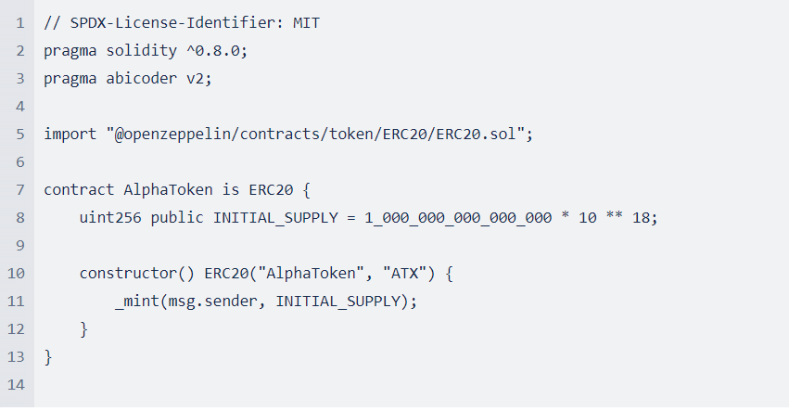The image size is (789, 411).
Task: Click the 1_000_000_000_000_000 number literal
Action: [458, 218]
